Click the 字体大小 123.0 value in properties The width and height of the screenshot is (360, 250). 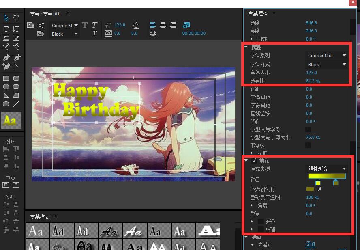(311, 73)
